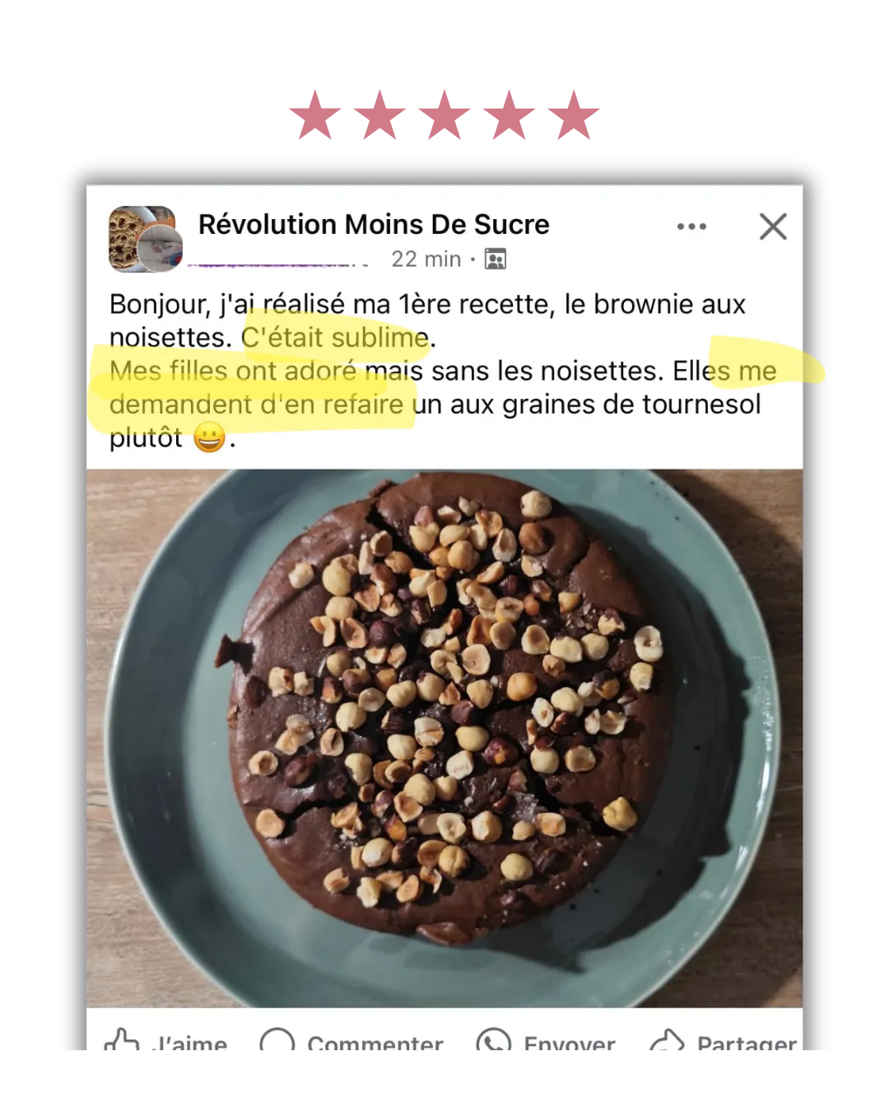Click the speech bubble comment icon

pyautogui.click(x=277, y=1040)
